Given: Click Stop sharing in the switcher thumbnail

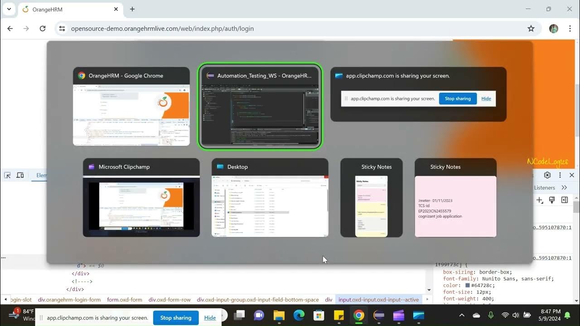Looking at the screenshot, I should point(458,99).
